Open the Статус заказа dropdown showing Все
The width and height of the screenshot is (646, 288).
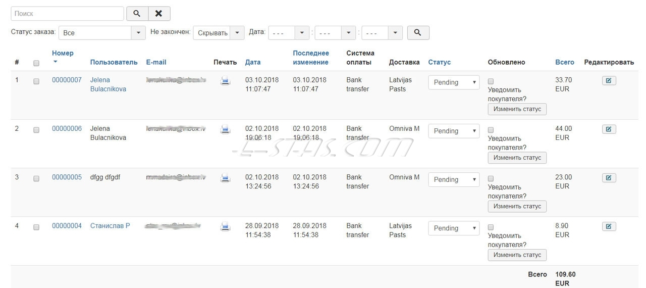(x=102, y=32)
